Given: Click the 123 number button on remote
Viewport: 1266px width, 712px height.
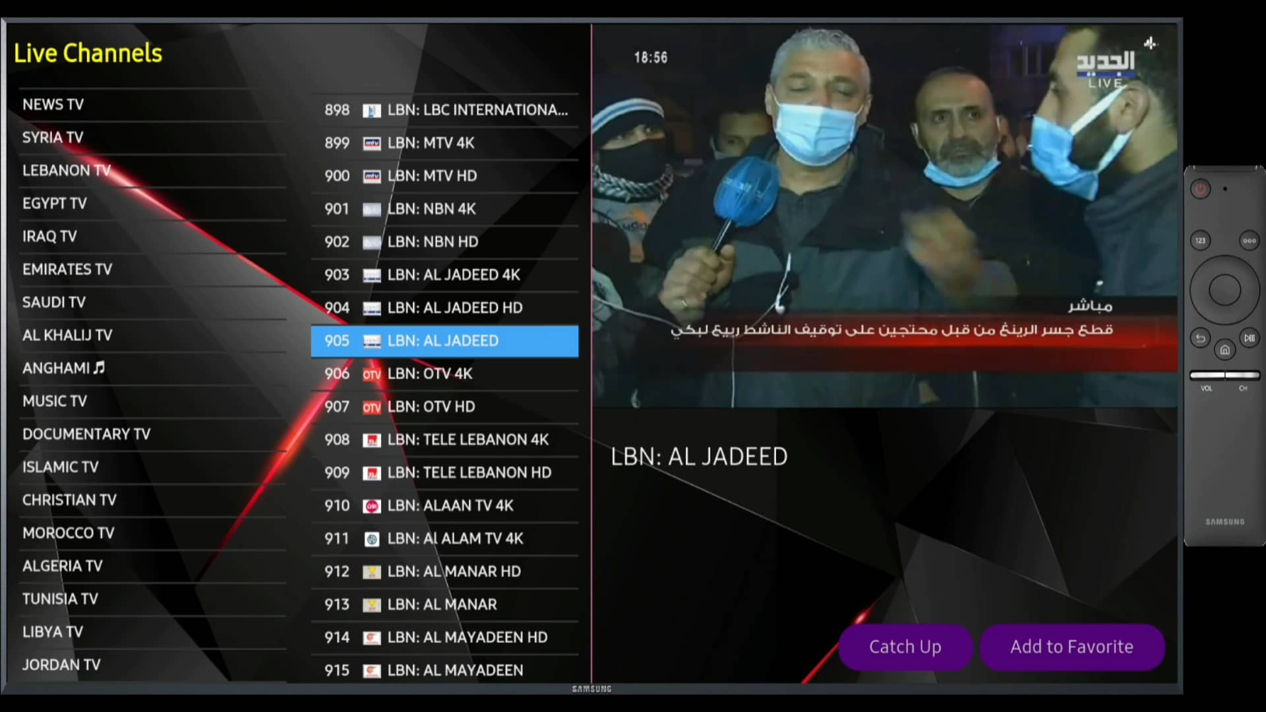Looking at the screenshot, I should point(1200,241).
